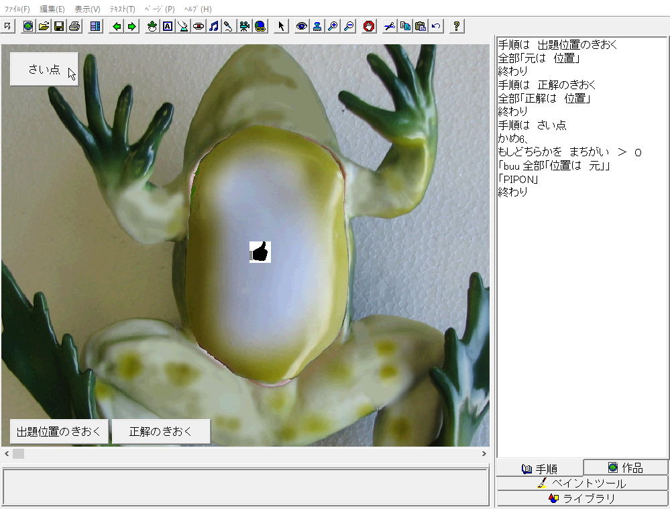670x509 pixels.
Task: Click the printer icon
Action: pos(74,26)
